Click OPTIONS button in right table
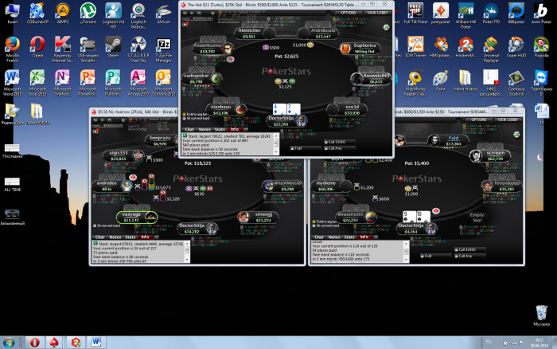557x349 pixels. point(479,120)
